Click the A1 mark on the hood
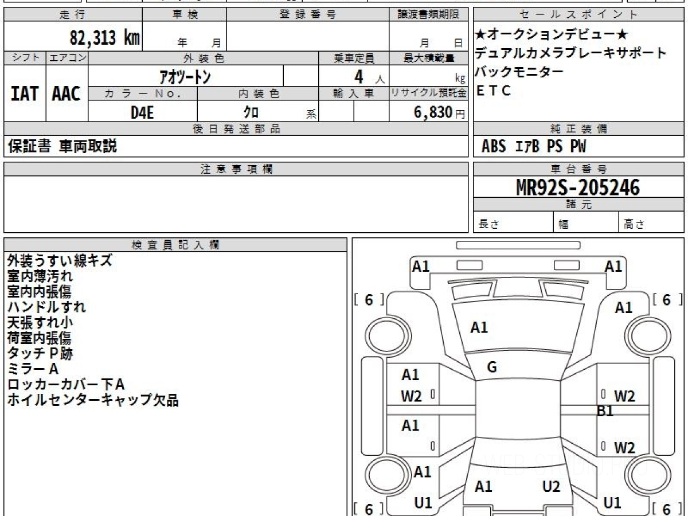 coord(479,328)
